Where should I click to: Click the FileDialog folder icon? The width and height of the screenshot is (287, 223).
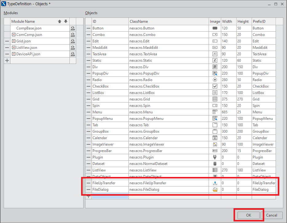215,190
